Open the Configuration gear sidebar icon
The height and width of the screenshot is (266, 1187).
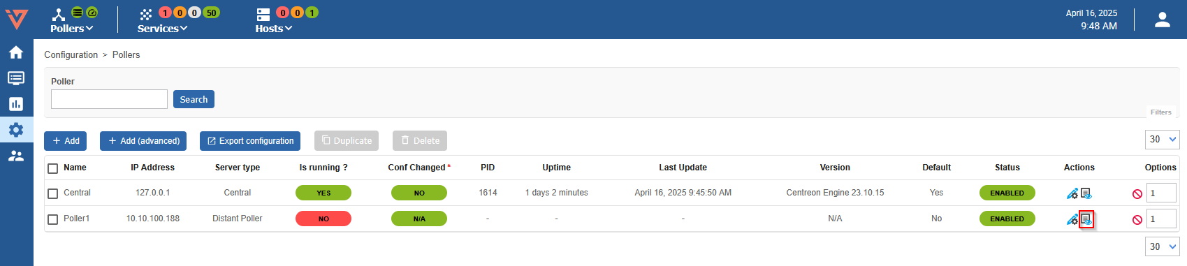(x=16, y=130)
